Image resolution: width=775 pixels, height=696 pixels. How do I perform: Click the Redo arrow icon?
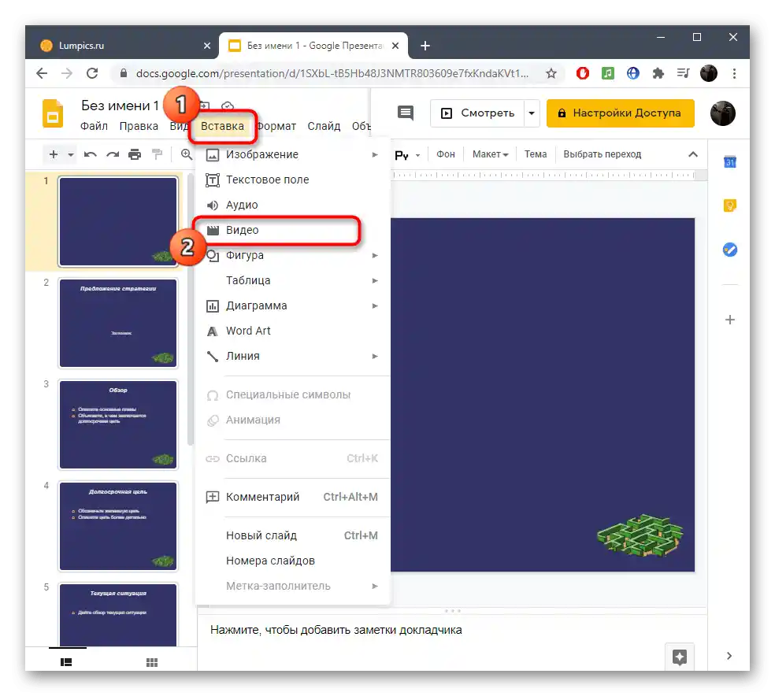pos(113,154)
